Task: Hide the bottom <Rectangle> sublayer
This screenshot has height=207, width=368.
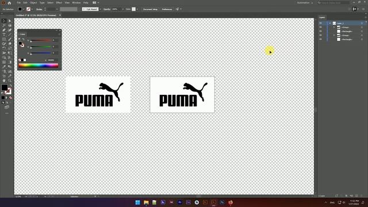Action: 321,40
